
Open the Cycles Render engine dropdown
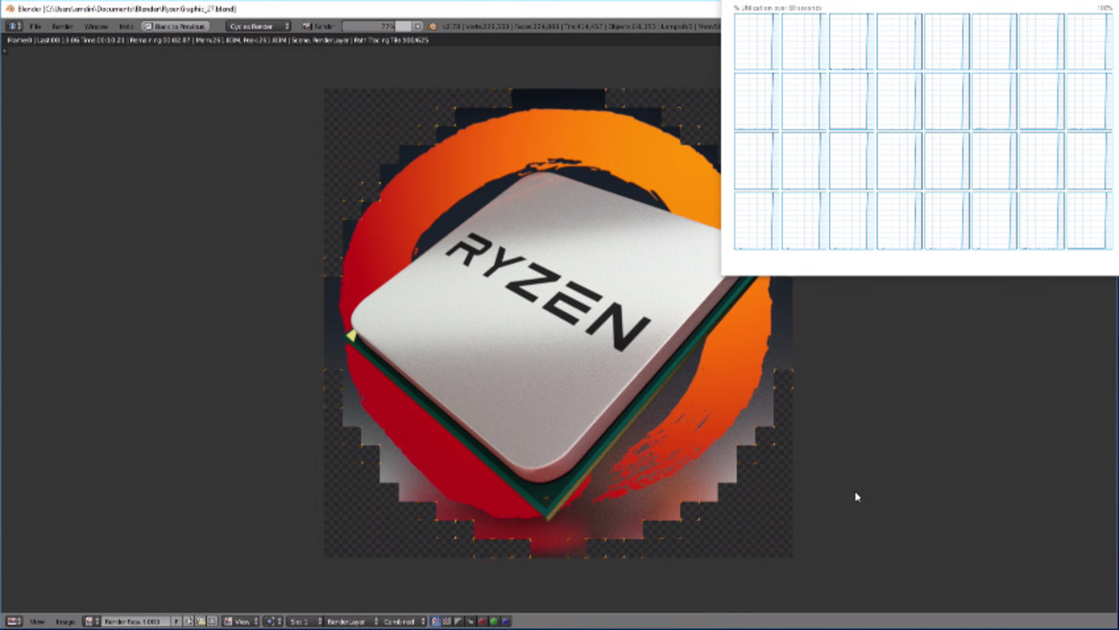pos(258,27)
